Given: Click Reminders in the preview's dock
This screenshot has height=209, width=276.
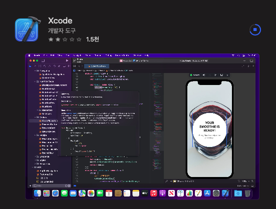Looking at the screenshot, I should (127, 193).
